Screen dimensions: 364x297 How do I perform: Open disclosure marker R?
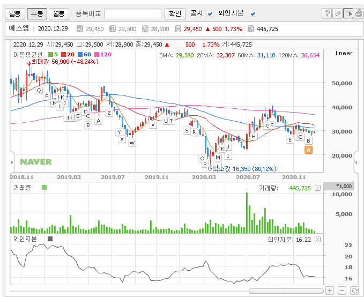pos(194,132)
